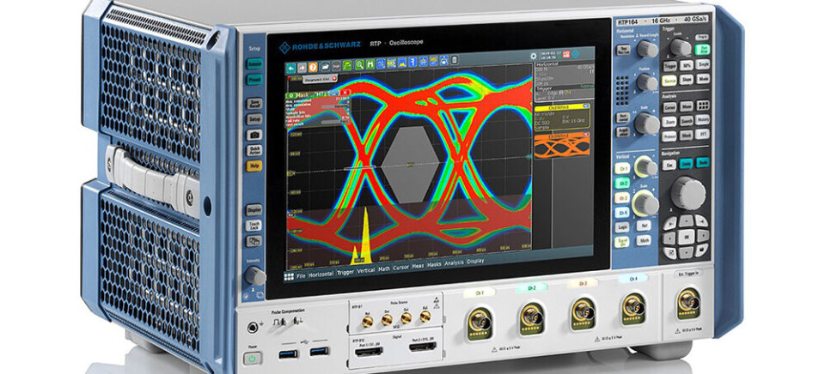Tap the redo arrow in the on-screen toolbar

coord(302,67)
